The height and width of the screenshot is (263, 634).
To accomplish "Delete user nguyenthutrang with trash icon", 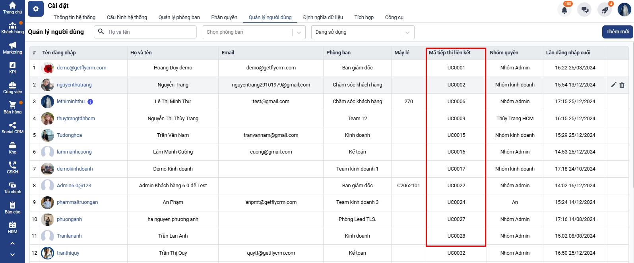I will 622,85.
